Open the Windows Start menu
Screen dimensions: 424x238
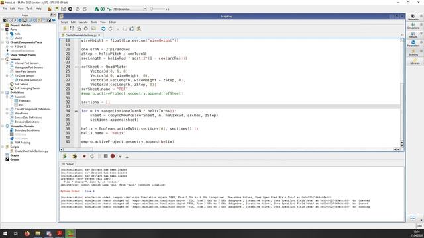click(5, 233)
